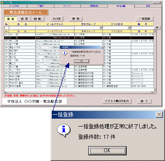Click the 11:事務担当他 class cell
The image size is (165, 161).
click(x=117, y=86)
